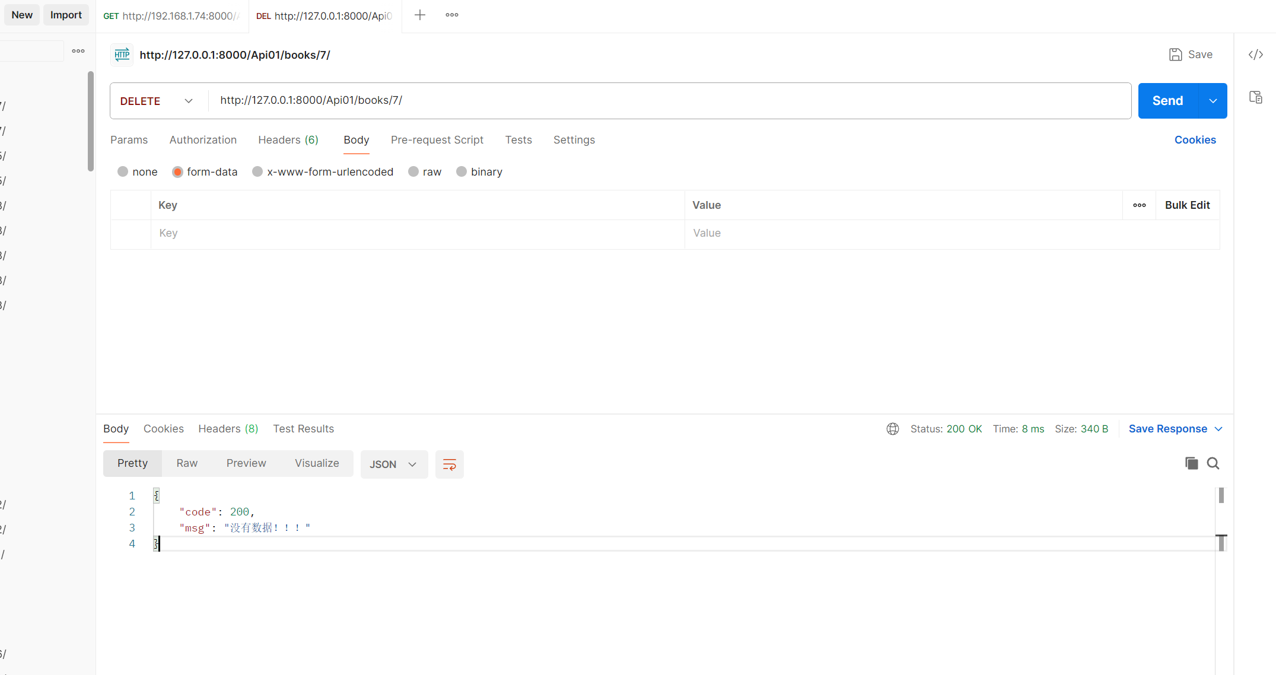
Task: Click the Bulk Edit button
Action: 1187,205
